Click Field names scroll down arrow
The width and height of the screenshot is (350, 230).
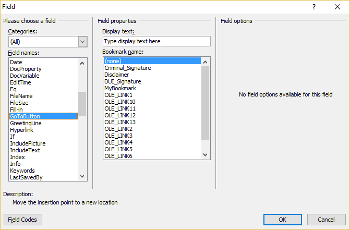click(x=82, y=176)
